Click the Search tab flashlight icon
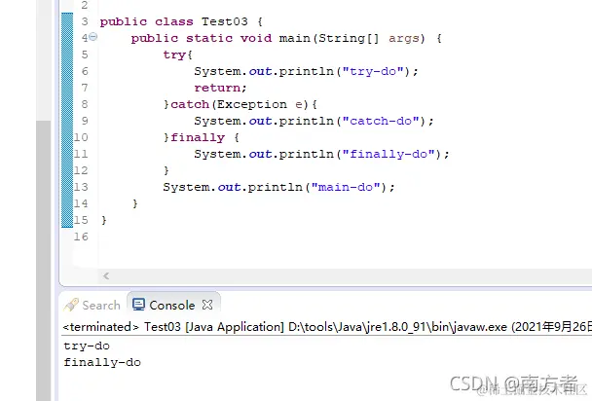The height and width of the screenshot is (401, 592). click(71, 305)
